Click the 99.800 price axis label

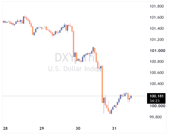pos(156,117)
